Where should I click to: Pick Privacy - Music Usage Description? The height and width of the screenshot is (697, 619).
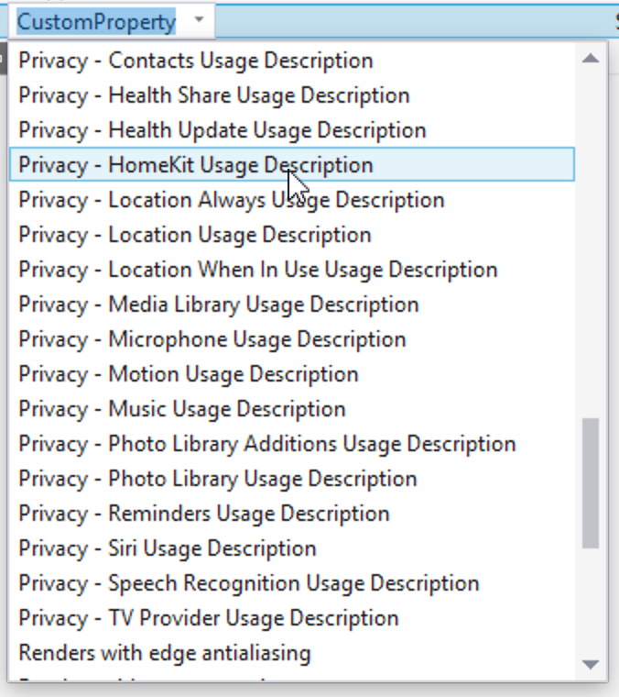pos(182,410)
